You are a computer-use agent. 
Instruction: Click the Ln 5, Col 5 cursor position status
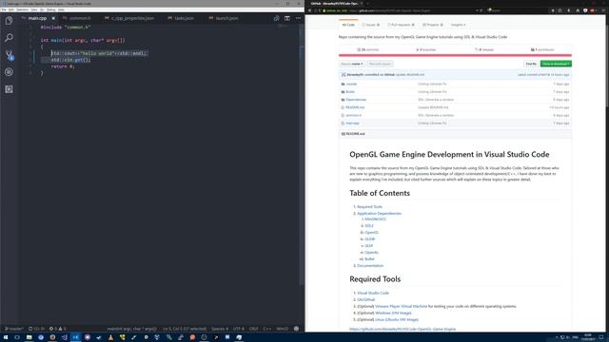pos(185,329)
